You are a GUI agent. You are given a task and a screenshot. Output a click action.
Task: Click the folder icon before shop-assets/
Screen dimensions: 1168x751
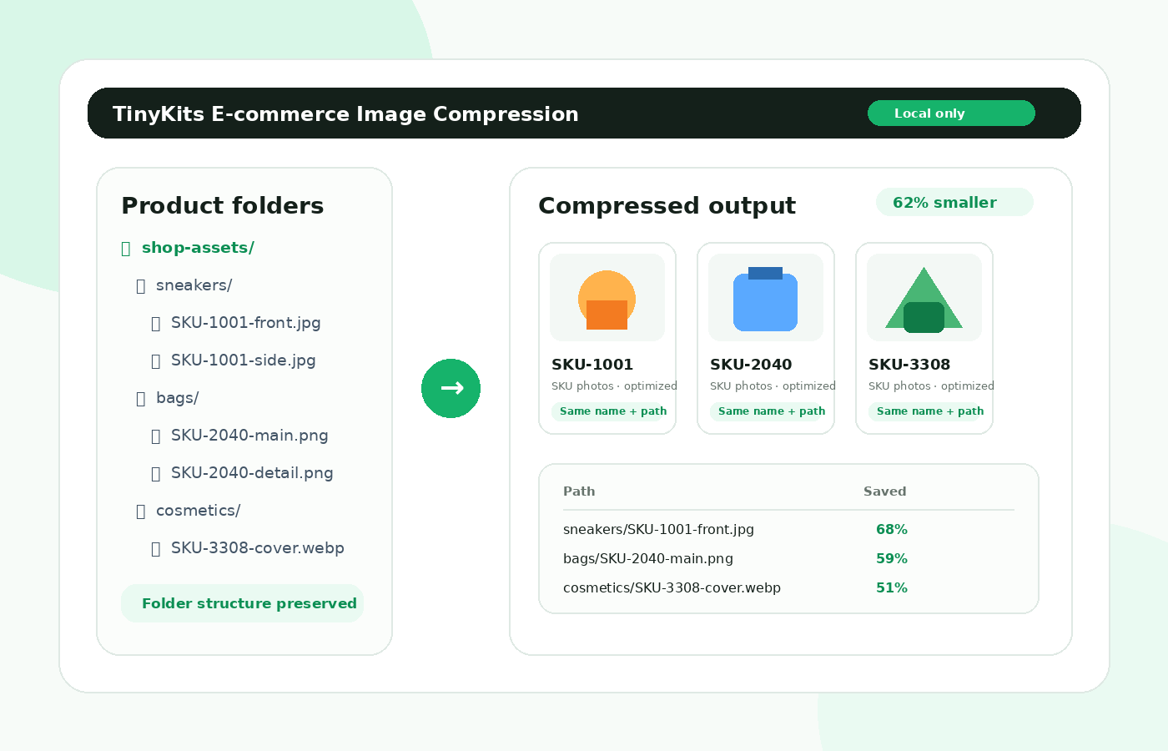pyautogui.click(x=126, y=249)
